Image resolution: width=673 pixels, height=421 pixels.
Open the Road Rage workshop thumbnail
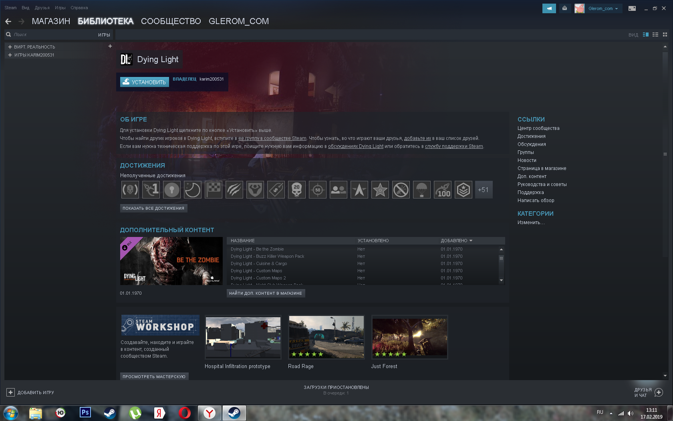[x=326, y=337]
